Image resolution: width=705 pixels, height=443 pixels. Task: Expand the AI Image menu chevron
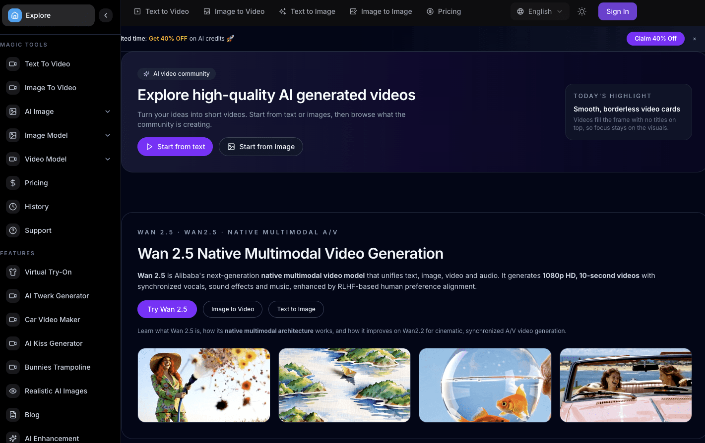(108, 111)
